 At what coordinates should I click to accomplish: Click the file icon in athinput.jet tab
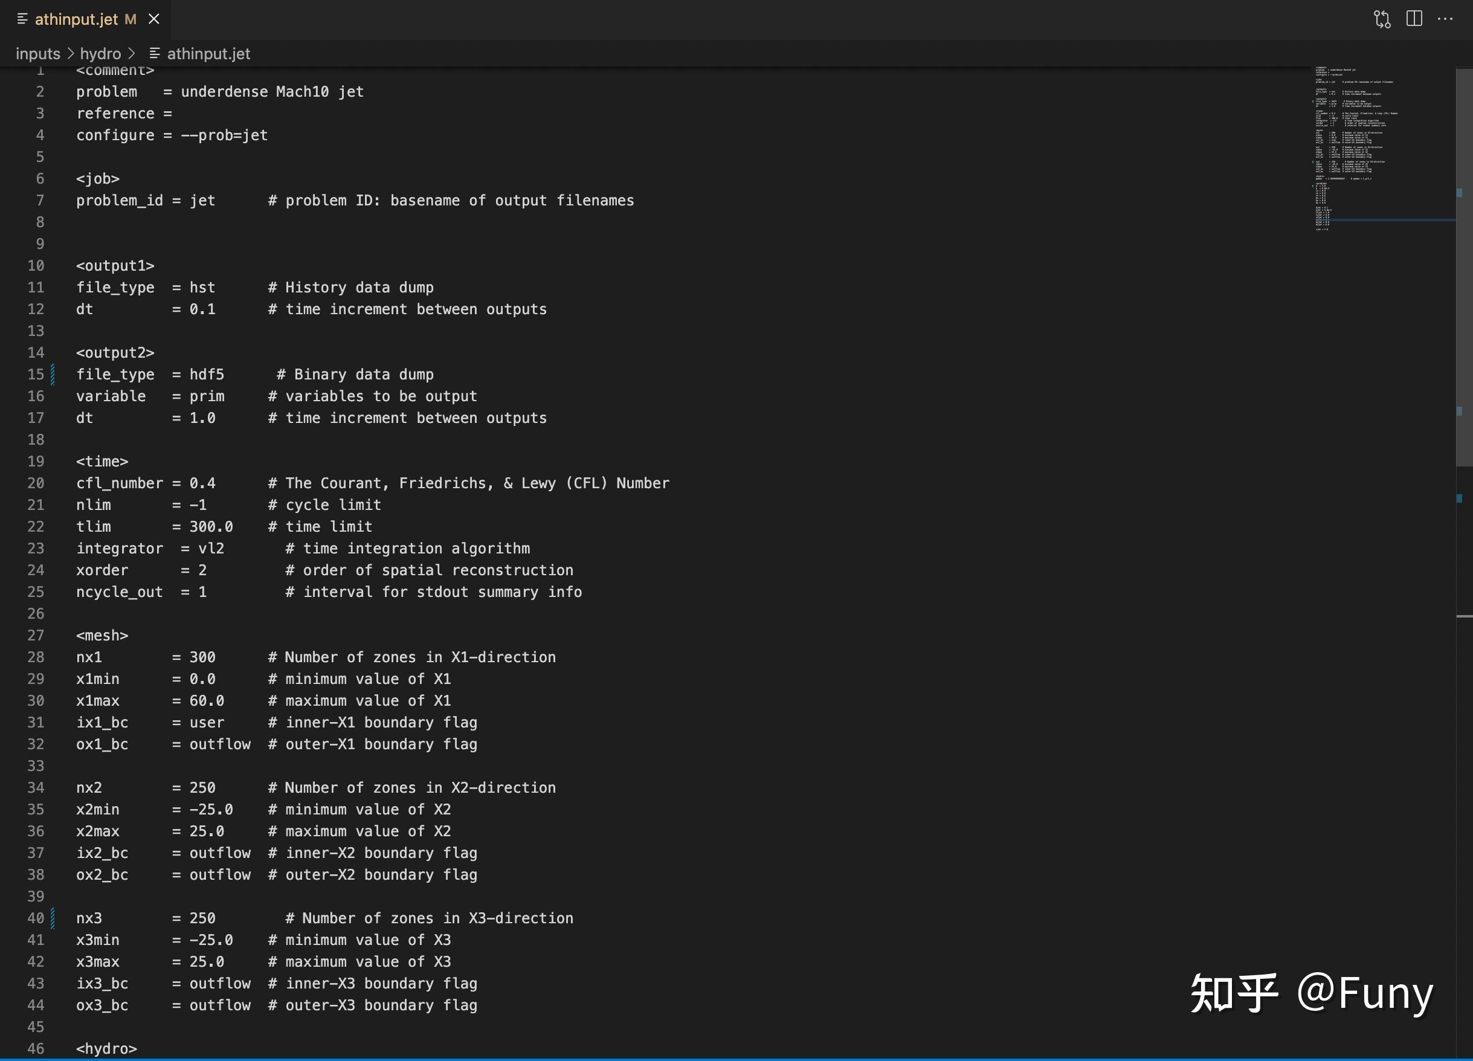click(22, 19)
